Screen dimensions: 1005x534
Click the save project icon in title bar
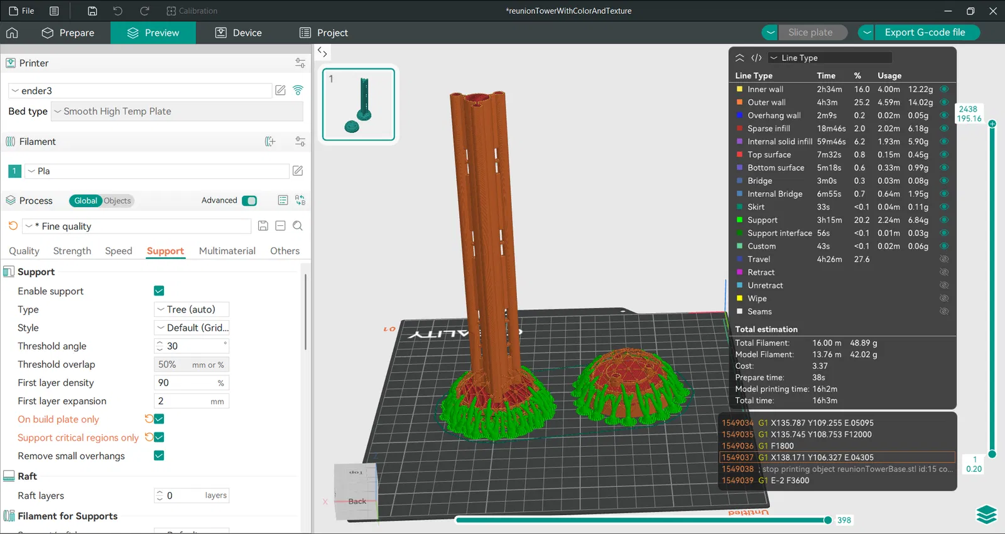[x=92, y=11]
